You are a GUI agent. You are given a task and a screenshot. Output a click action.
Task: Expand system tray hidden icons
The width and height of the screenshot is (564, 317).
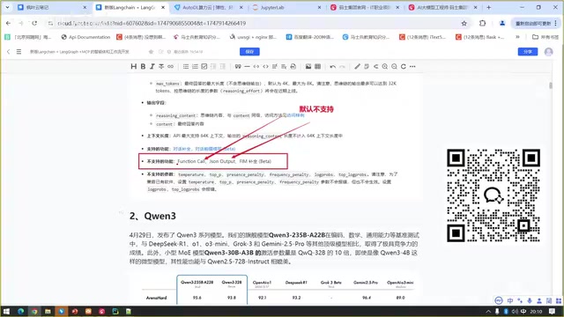coord(488,311)
